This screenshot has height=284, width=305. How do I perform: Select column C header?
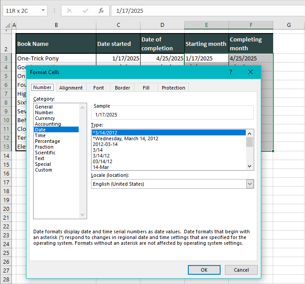(118, 25)
